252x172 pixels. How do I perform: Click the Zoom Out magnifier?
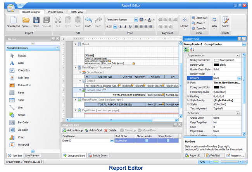193,18
